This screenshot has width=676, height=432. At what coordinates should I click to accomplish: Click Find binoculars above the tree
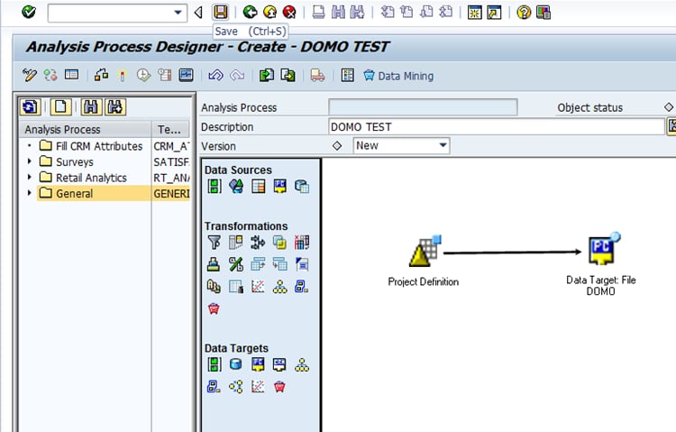tap(91, 106)
